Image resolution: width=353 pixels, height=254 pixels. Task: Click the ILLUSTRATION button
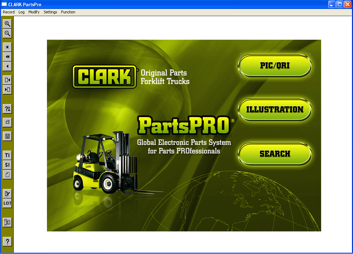point(275,110)
